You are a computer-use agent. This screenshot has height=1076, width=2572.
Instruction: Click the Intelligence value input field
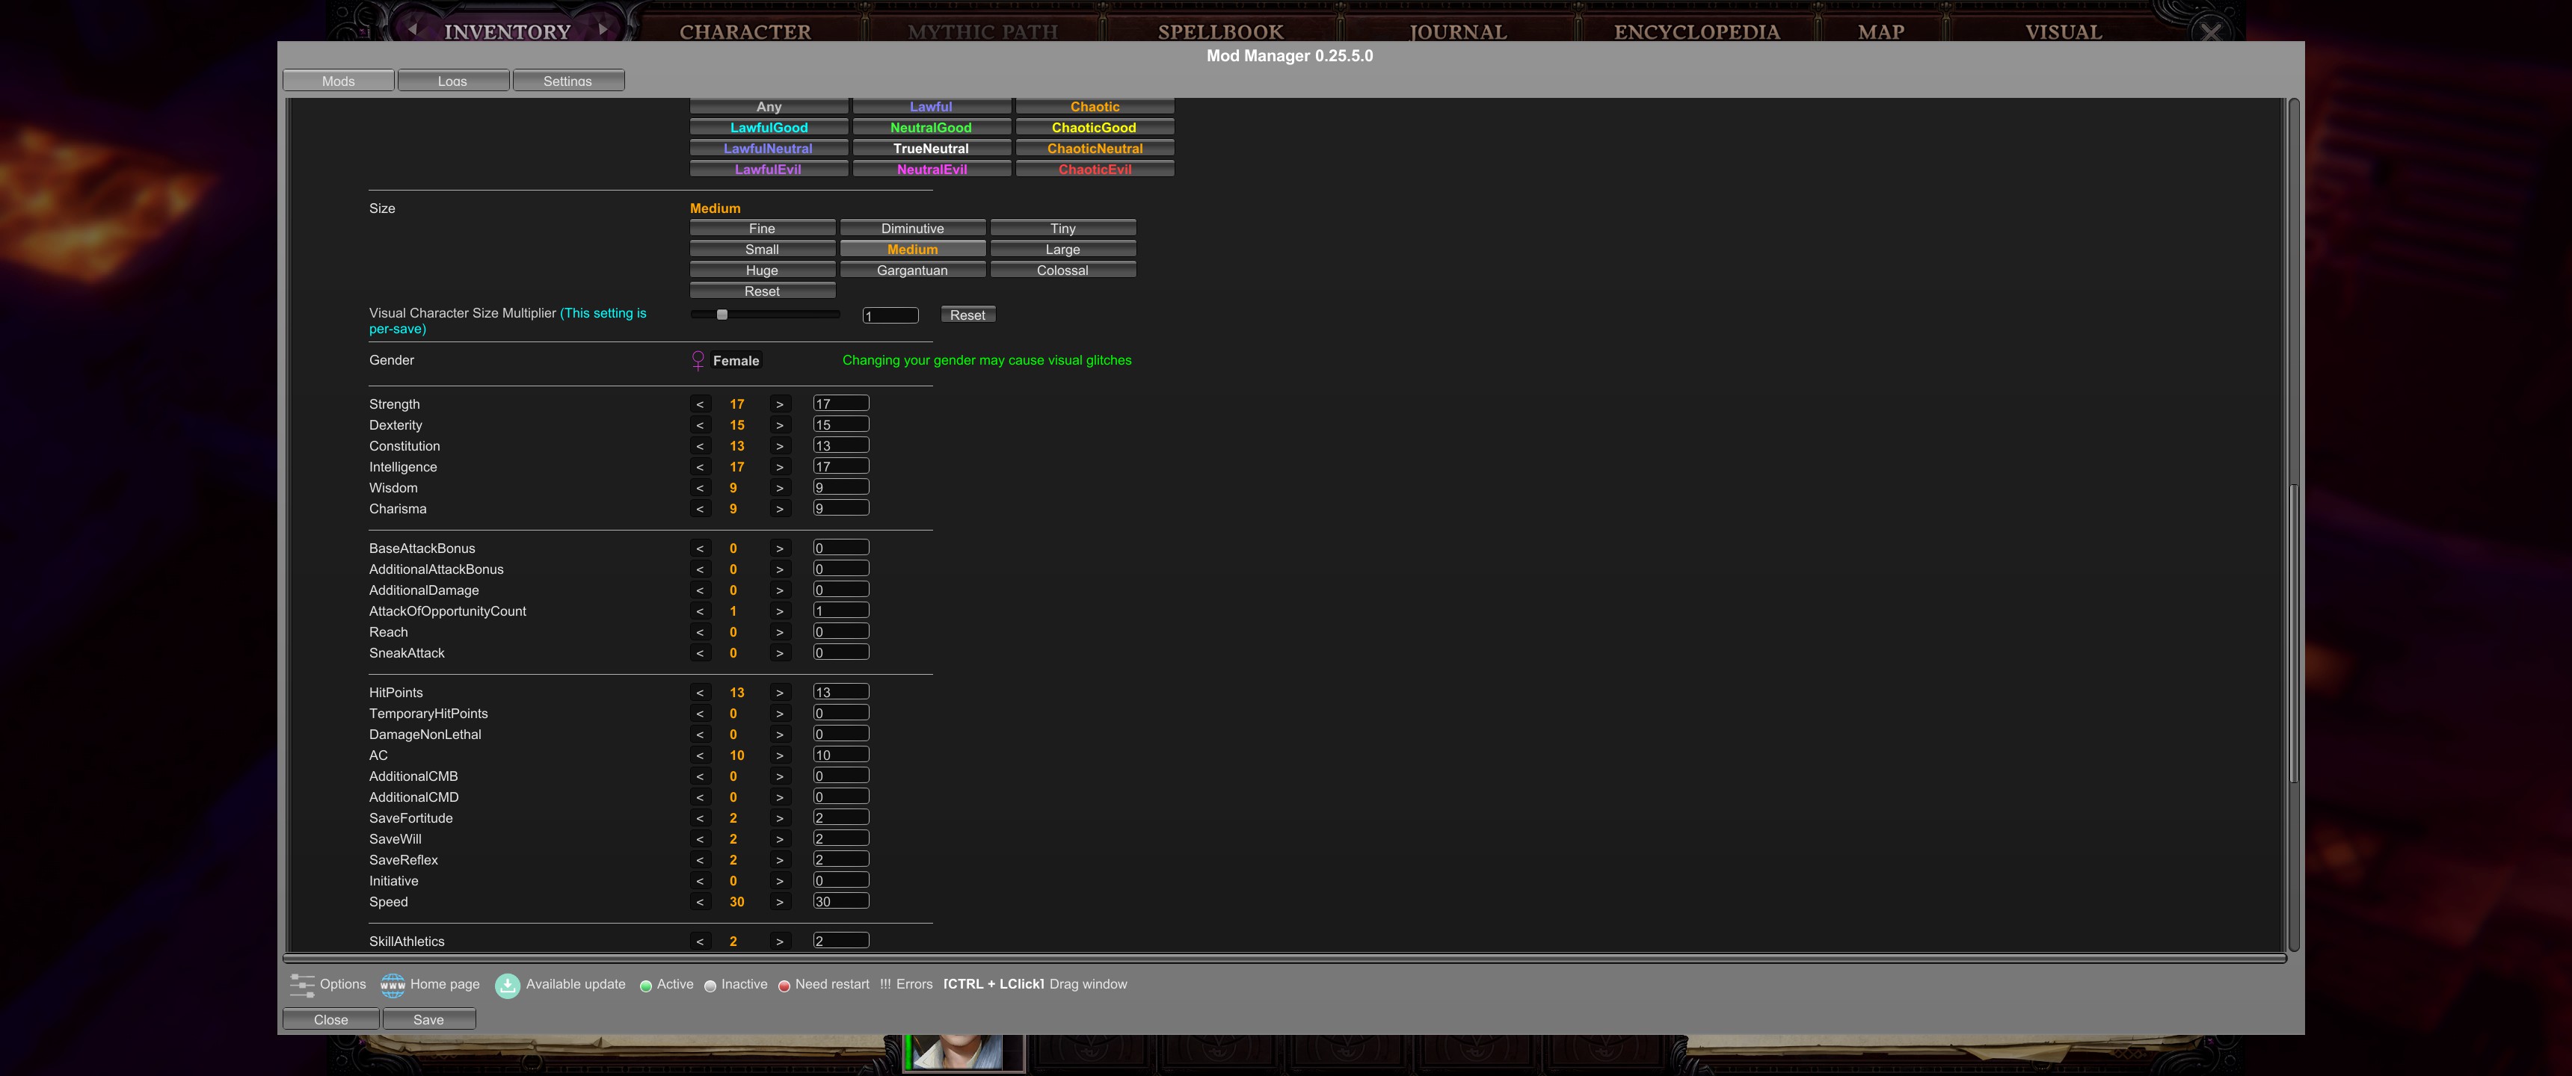pyautogui.click(x=840, y=466)
